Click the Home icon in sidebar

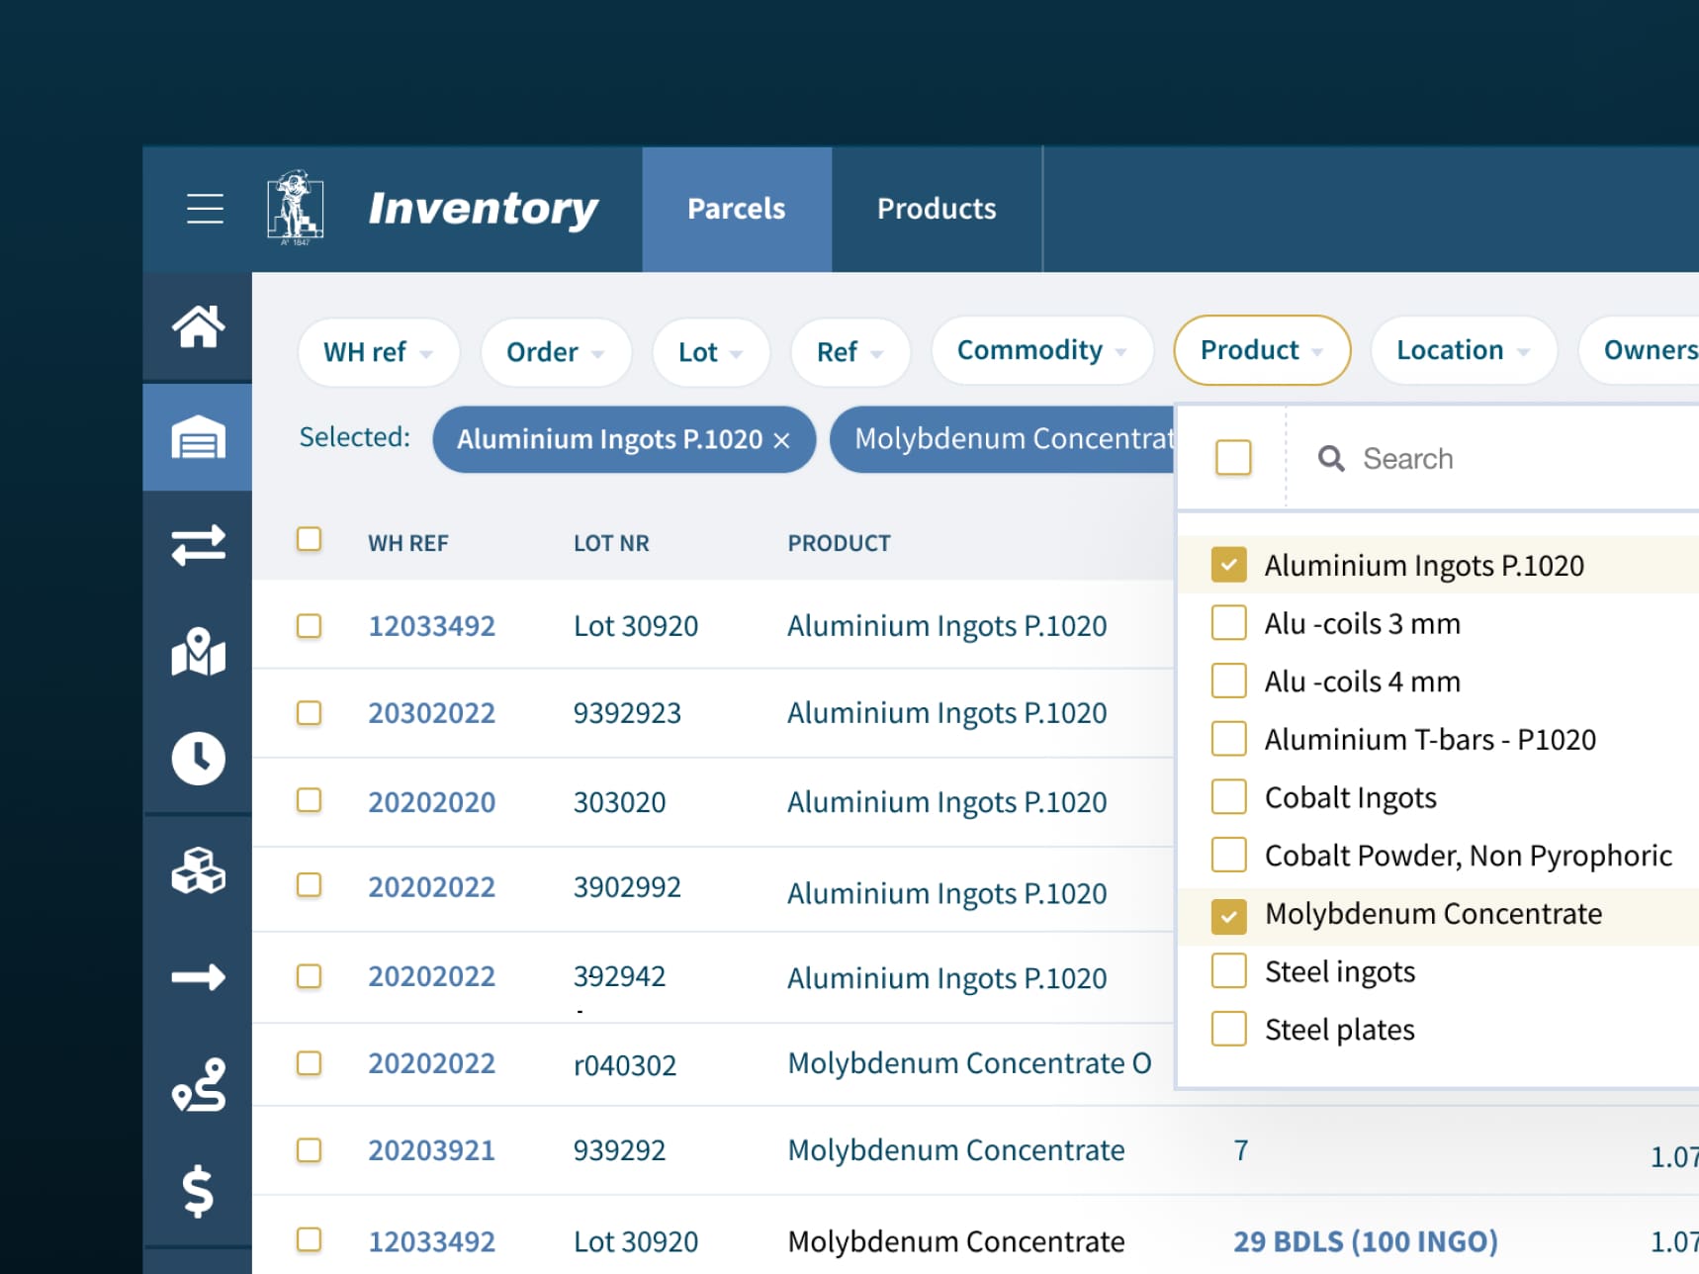[198, 326]
